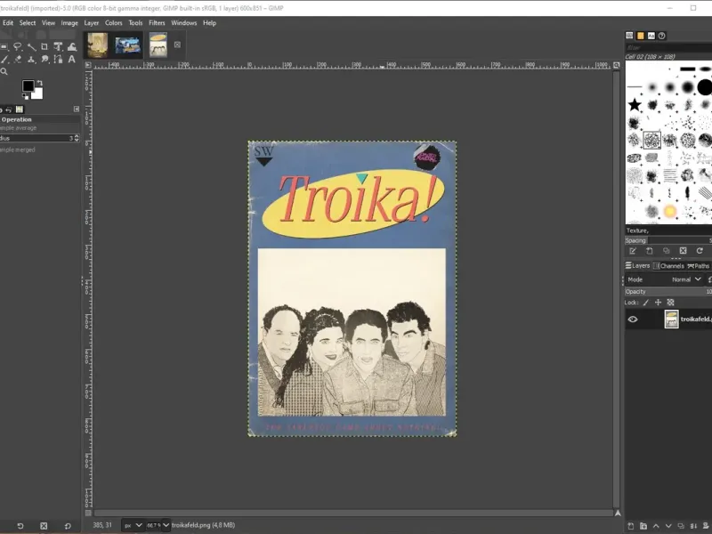Select the Zoom magnifier tool
The width and height of the screenshot is (712, 534).
click(4, 71)
